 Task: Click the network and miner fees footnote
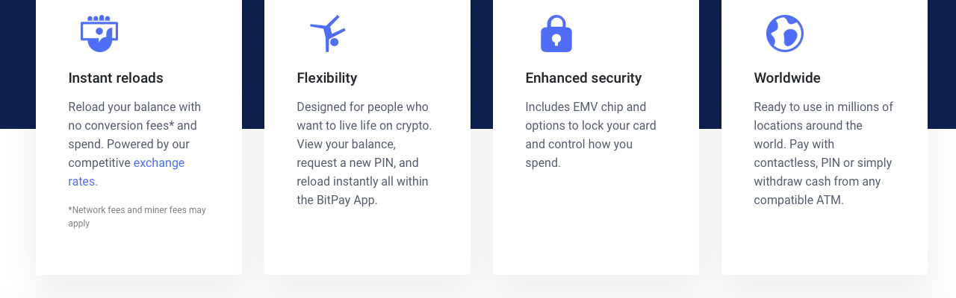(137, 217)
